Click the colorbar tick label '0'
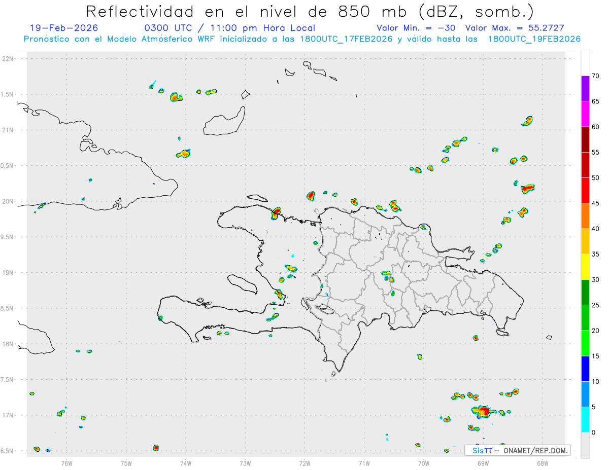609x470 pixels. point(594,432)
